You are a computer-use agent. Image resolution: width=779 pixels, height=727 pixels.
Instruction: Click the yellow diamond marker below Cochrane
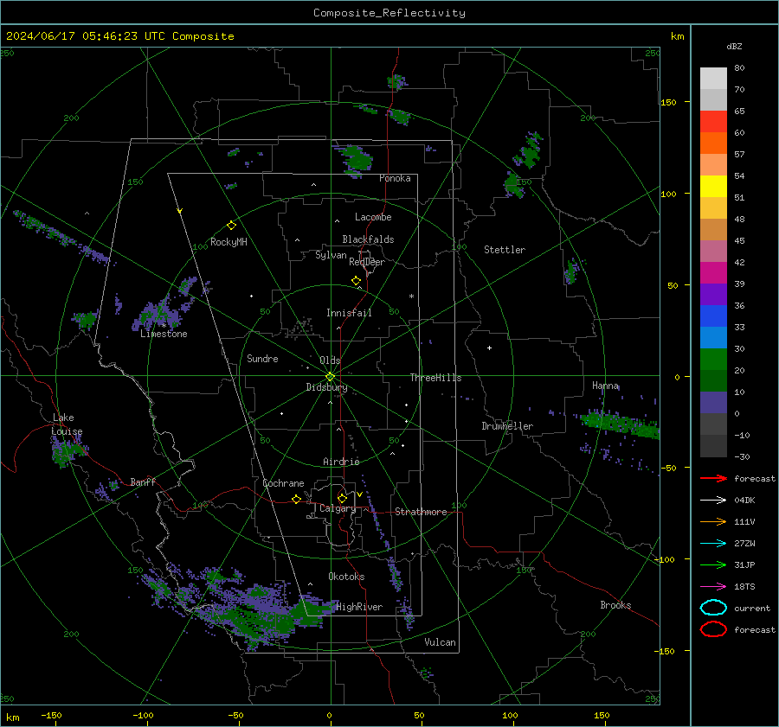click(296, 499)
